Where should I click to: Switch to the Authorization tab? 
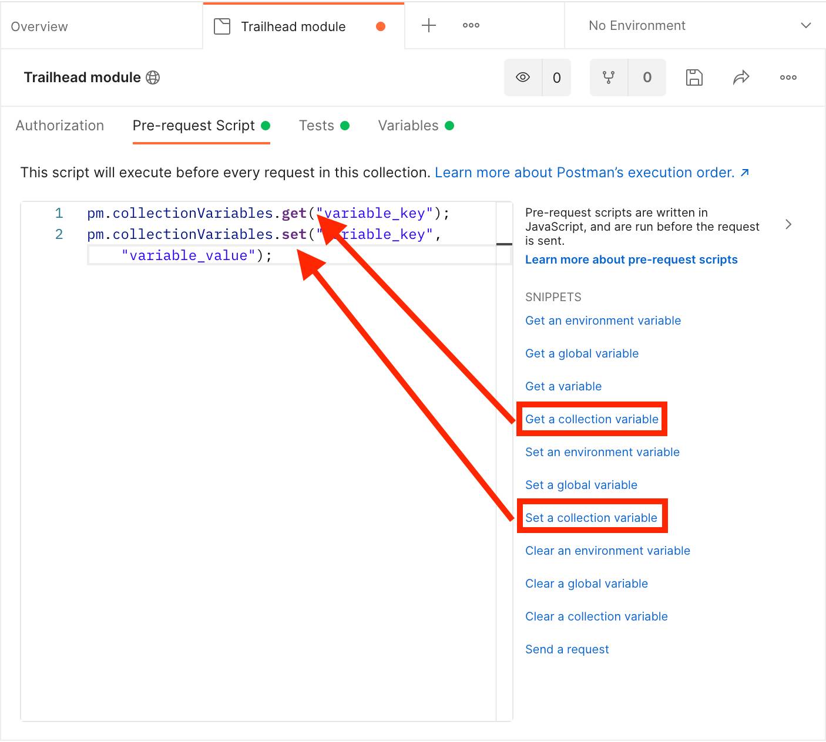pos(60,125)
